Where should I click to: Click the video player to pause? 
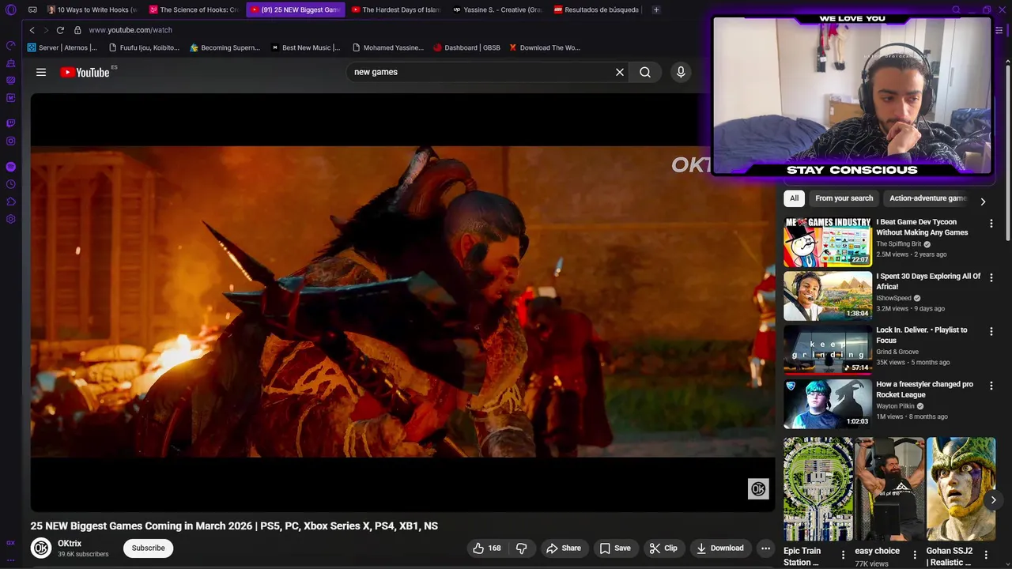click(402, 302)
